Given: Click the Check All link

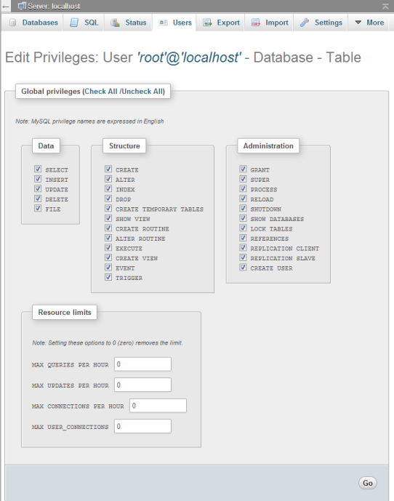Looking at the screenshot, I should point(101,92).
